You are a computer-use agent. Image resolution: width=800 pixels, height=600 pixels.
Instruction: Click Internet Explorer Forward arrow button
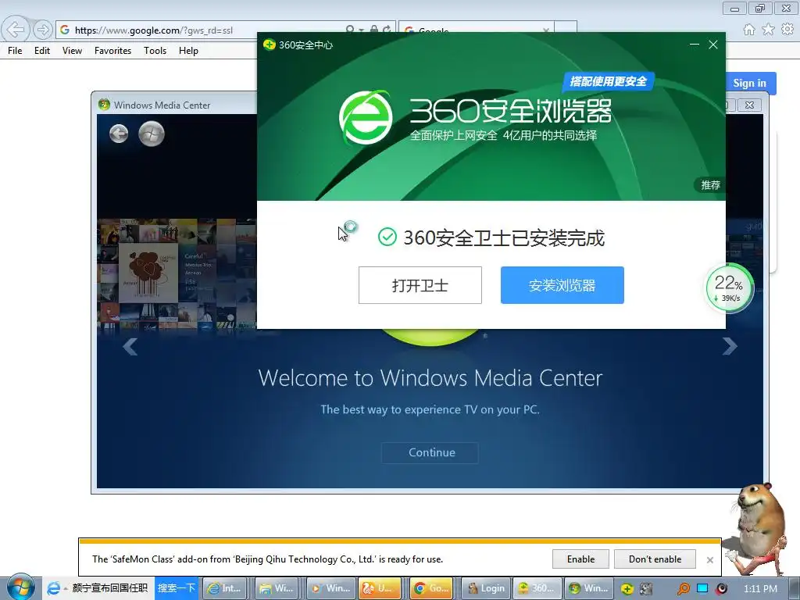coord(43,30)
